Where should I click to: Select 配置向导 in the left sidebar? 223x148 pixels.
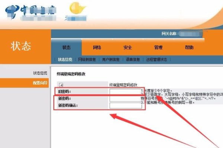(24, 83)
